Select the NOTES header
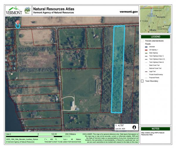 (x=155, y=129)
